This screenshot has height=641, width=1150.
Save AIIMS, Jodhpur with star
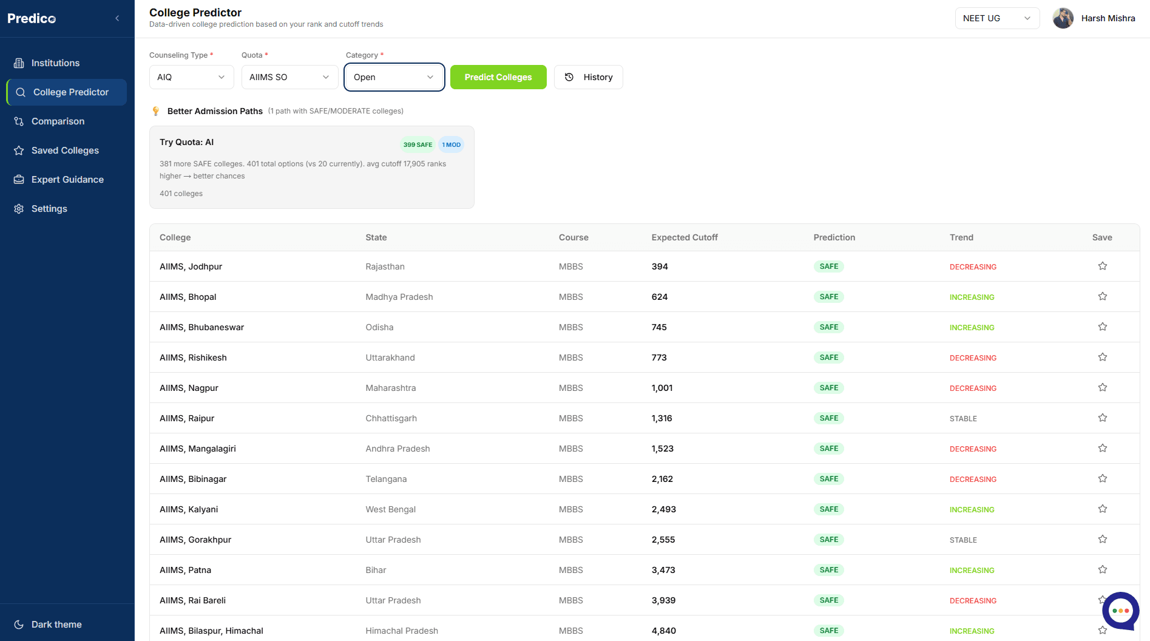(1103, 266)
